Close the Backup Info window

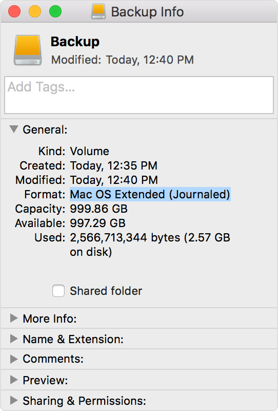tap(14, 11)
